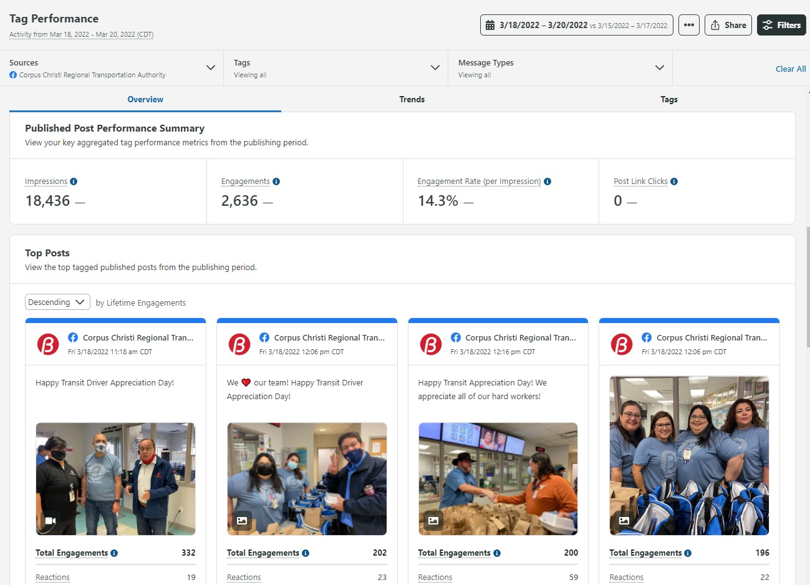Open the Tags tab
810x585 pixels.
tap(668, 99)
